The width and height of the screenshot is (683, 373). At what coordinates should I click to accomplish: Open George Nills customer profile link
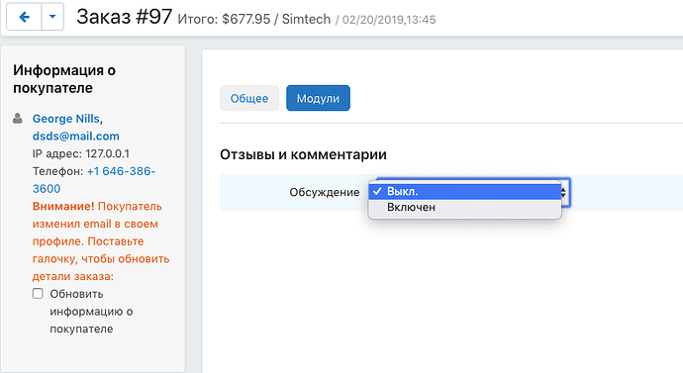[66, 119]
